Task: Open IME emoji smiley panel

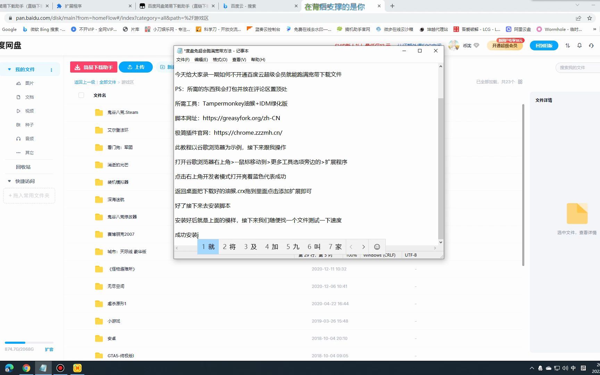Action: coord(377,247)
